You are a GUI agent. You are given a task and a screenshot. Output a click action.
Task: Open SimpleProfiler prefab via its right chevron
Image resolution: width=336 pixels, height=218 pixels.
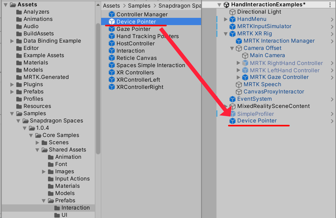pos(332,114)
